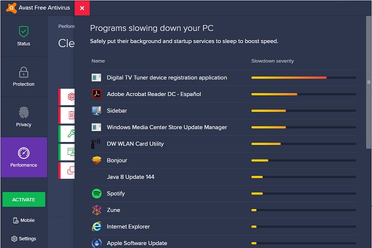Select the Sidebar program name

(117, 111)
